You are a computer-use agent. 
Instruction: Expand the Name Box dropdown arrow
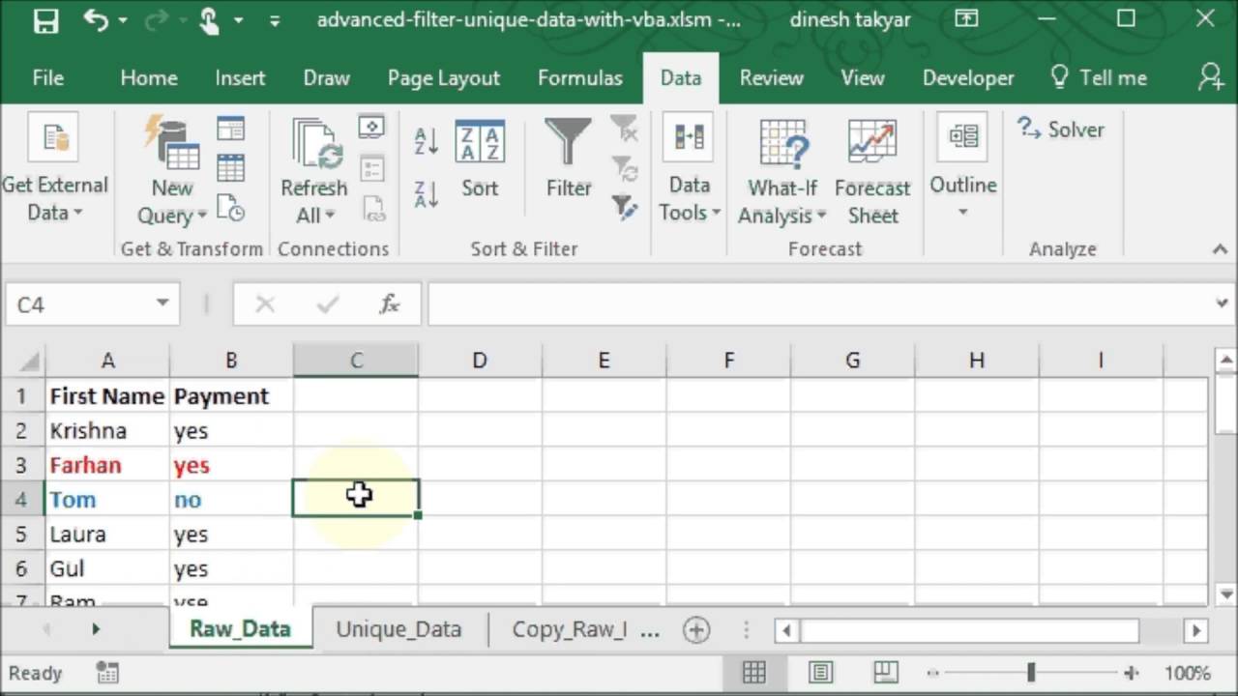(162, 304)
